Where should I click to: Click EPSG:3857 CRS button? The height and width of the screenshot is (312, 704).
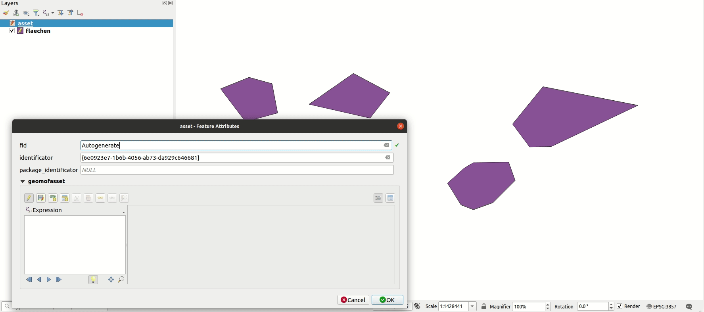tap(662, 306)
